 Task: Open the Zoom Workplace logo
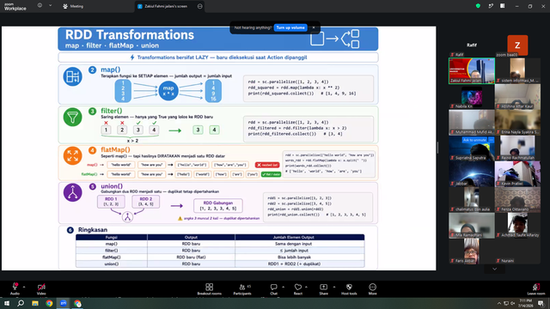15,7
